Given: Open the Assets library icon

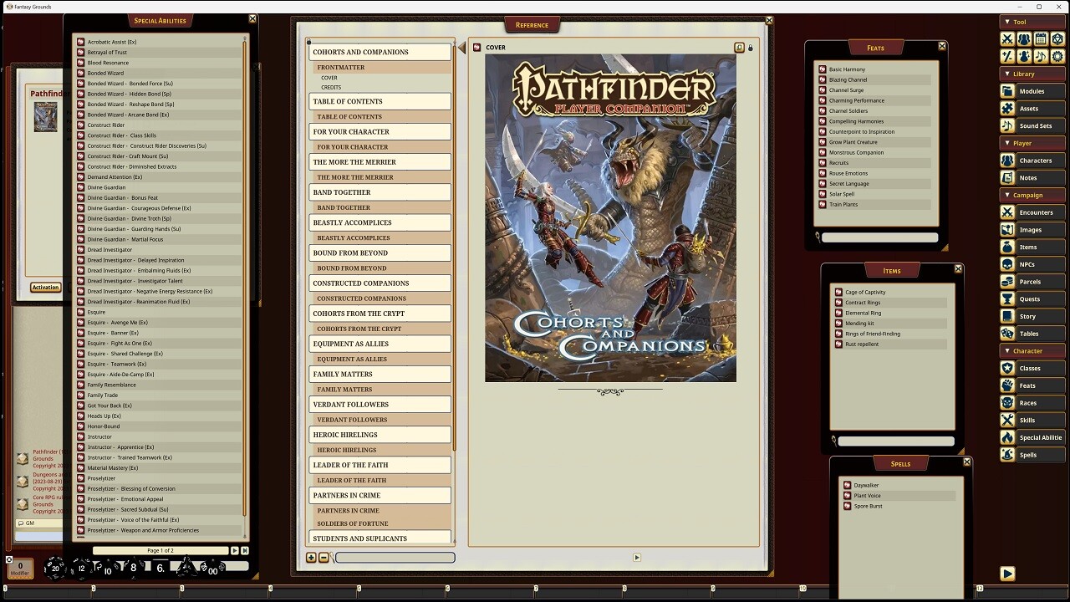Looking at the screenshot, I should 1006,108.
